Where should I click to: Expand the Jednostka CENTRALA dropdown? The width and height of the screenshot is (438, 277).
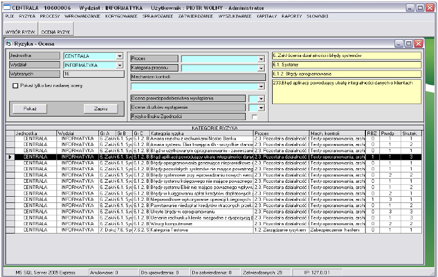(x=120, y=56)
